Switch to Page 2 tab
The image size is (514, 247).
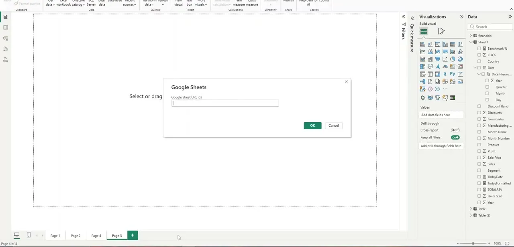75,236
